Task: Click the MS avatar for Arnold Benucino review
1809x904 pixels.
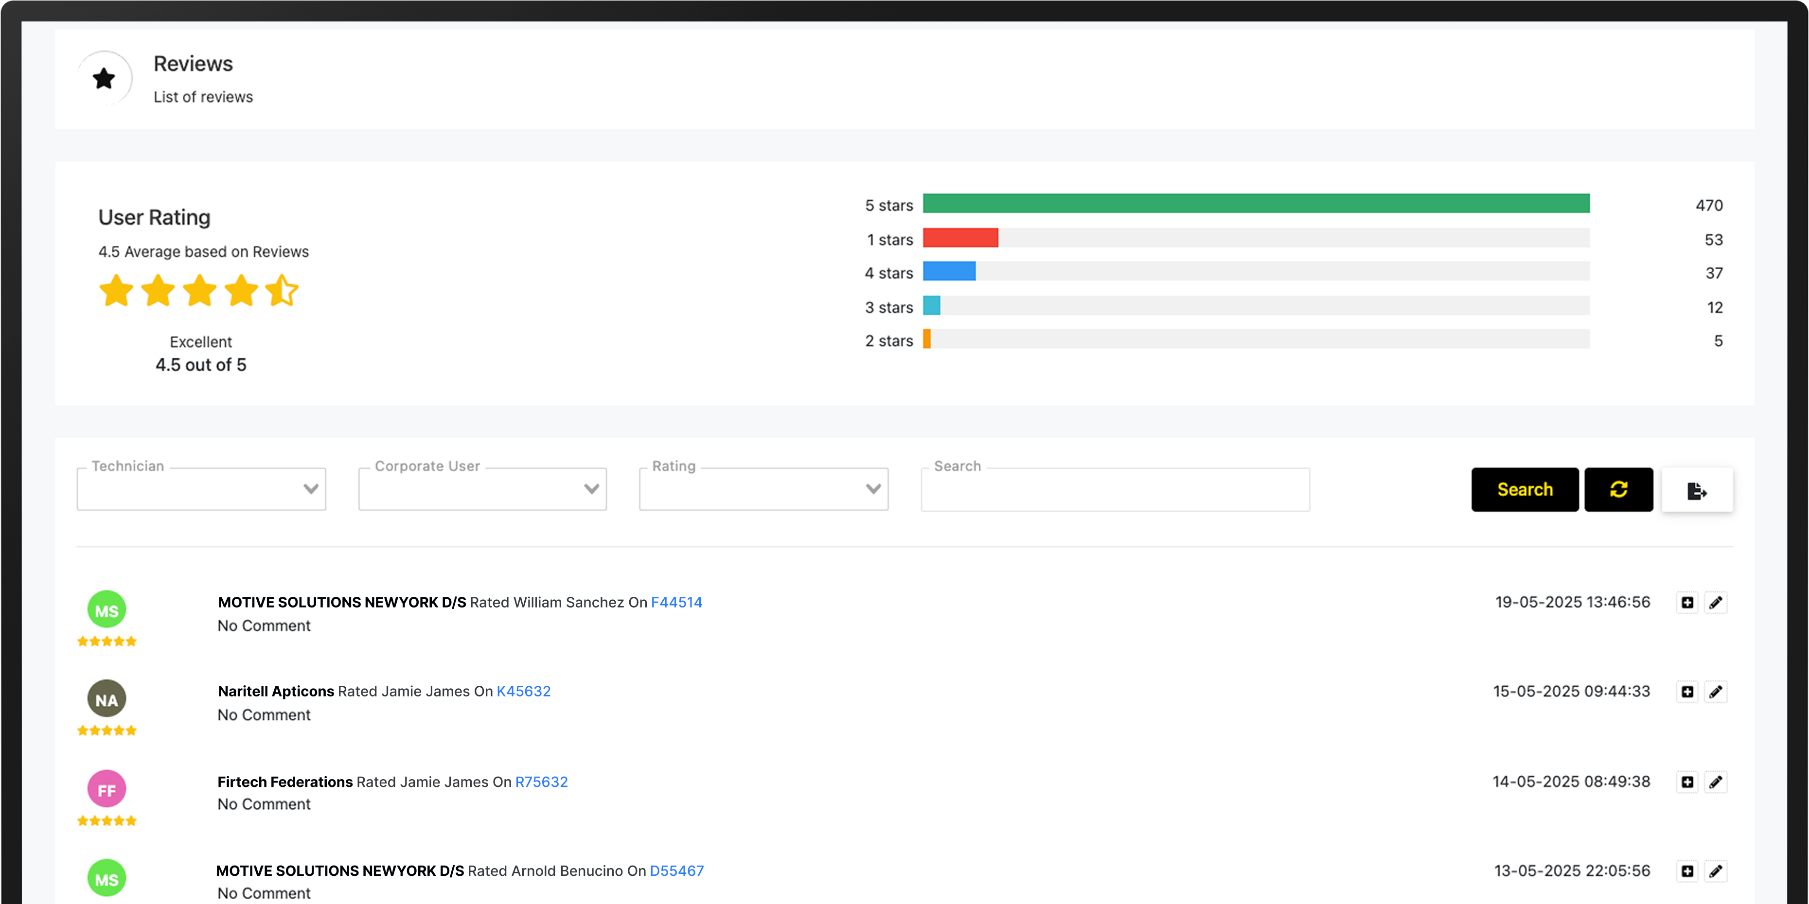Action: tap(107, 879)
